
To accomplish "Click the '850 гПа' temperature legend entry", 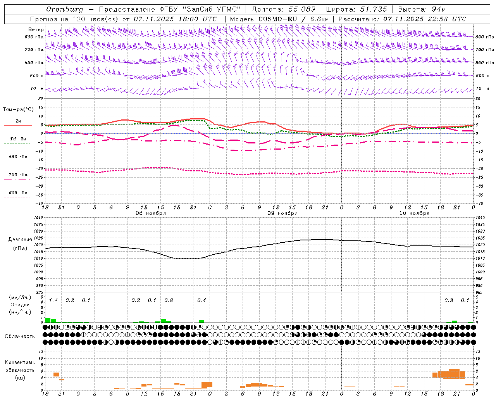I will [x=18, y=157].
